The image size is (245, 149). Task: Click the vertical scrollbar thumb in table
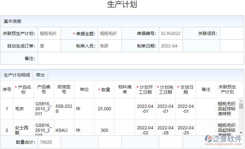coord(241,106)
